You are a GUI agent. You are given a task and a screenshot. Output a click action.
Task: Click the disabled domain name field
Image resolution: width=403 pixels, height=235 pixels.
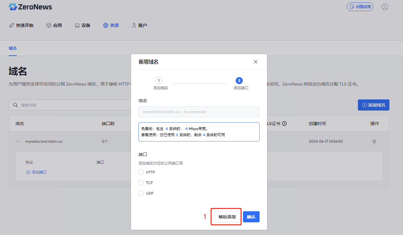[x=199, y=112]
